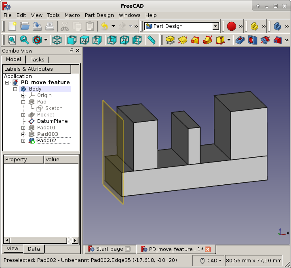The image size is (291, 268).
Task: Click the Undo arrow icon
Action: tap(105, 26)
